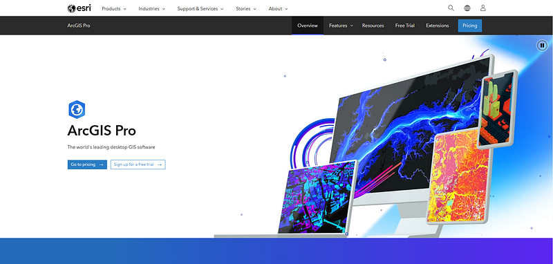Viewport: 553px width, 264px height.
Task: Click the ArcGIS Pro heading text
Action: (x=102, y=131)
